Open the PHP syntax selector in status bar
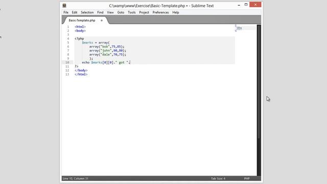The width and height of the screenshot is (327, 184). pos(247,178)
